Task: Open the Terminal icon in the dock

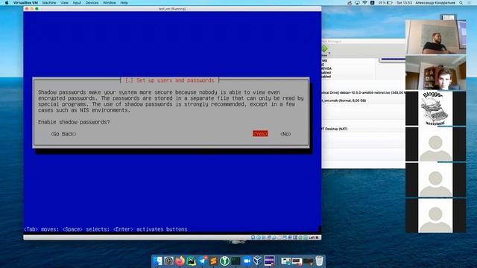Action: pyautogui.click(x=236, y=261)
